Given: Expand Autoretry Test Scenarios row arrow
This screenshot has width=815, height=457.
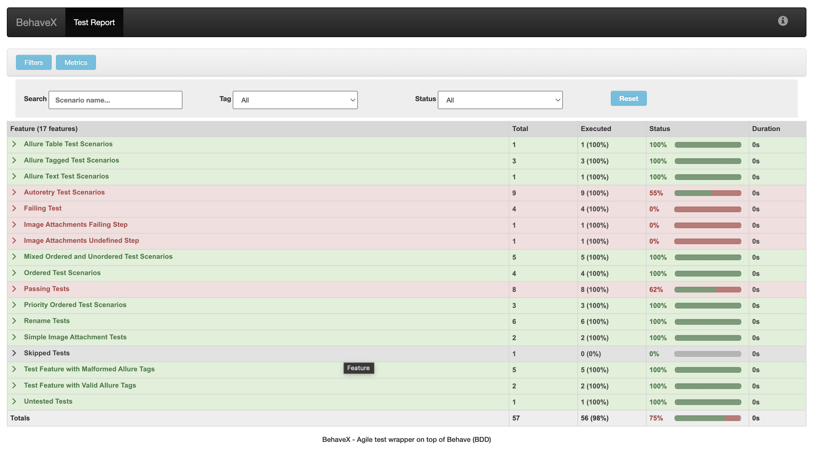Looking at the screenshot, I should [x=14, y=192].
